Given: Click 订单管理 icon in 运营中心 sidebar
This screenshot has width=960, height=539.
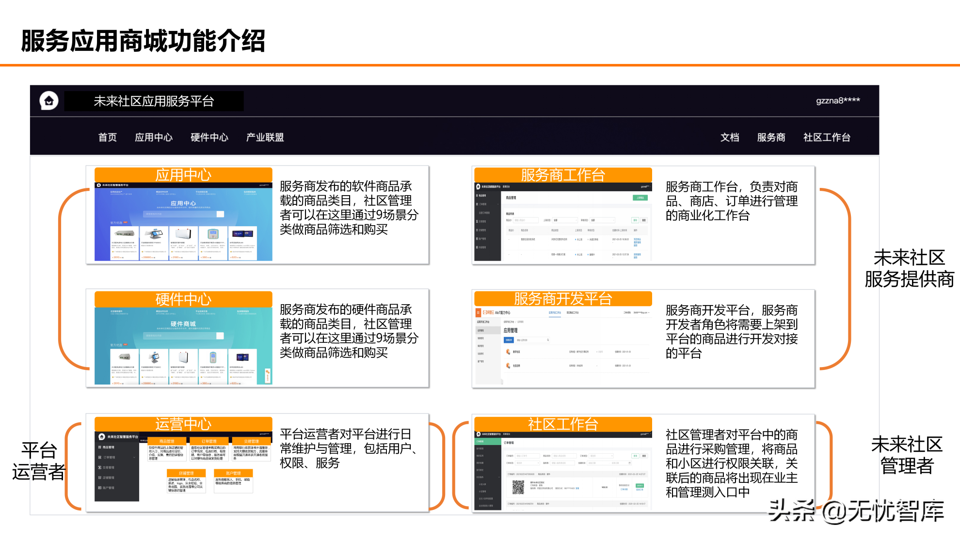Looking at the screenshot, I should click(100, 458).
